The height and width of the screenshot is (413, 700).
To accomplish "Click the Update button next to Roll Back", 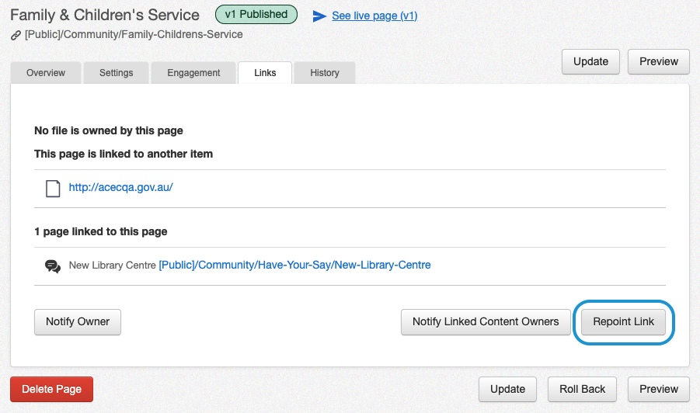I will pyautogui.click(x=507, y=389).
